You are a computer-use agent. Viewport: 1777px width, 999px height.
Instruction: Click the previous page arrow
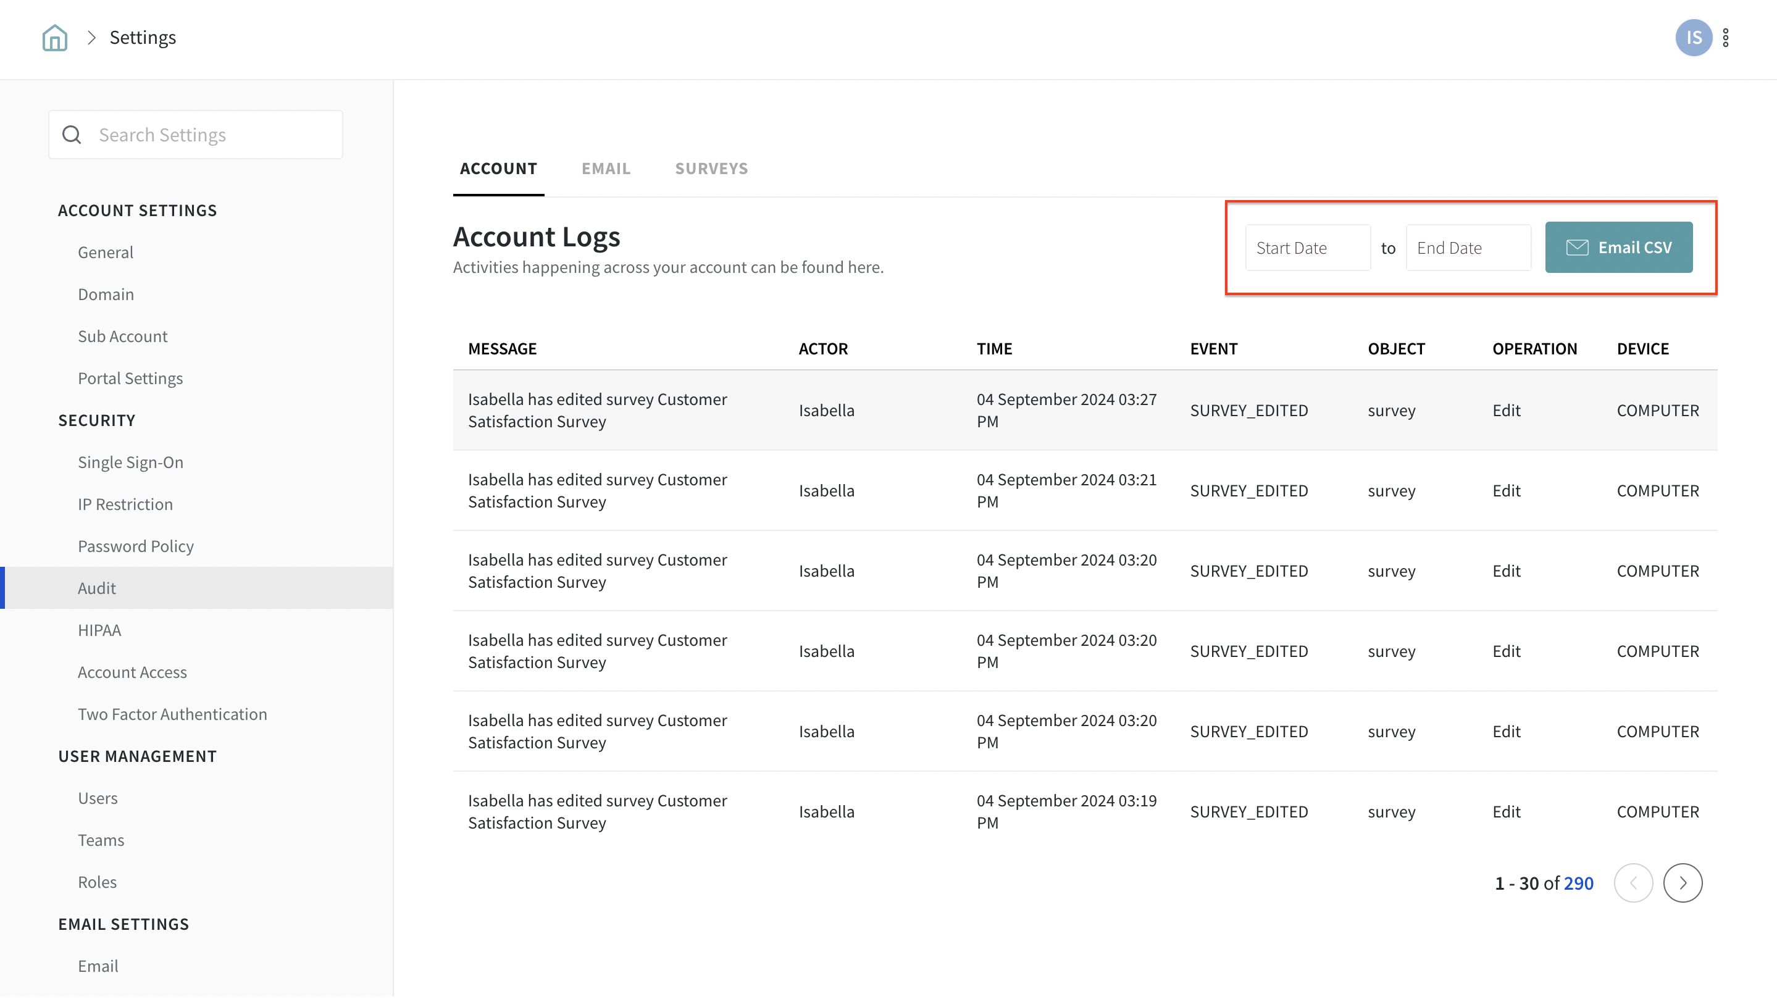click(x=1633, y=882)
